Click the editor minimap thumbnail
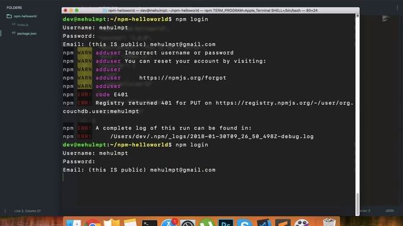 [385, 18]
